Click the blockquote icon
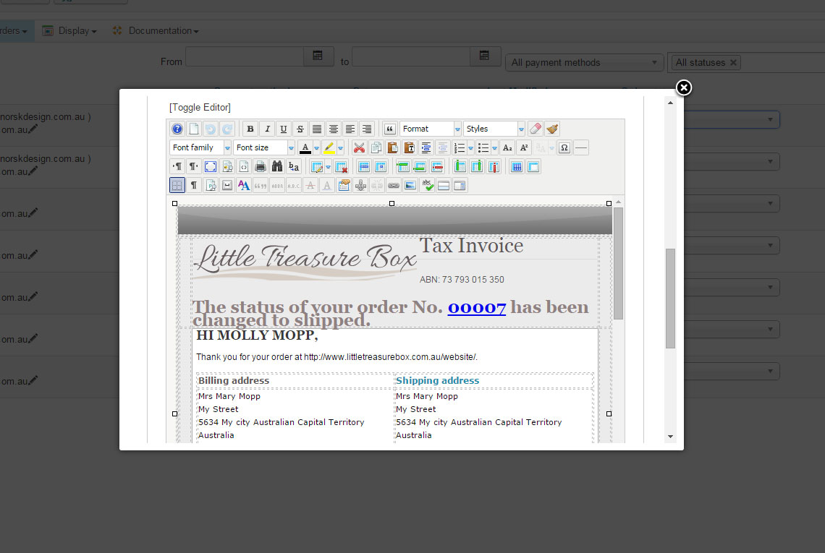 coord(390,129)
